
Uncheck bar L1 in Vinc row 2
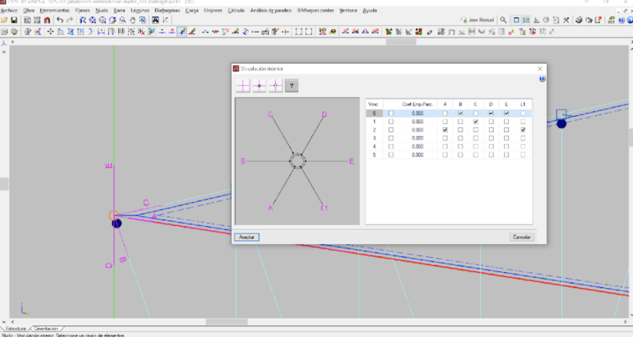pyautogui.click(x=523, y=130)
